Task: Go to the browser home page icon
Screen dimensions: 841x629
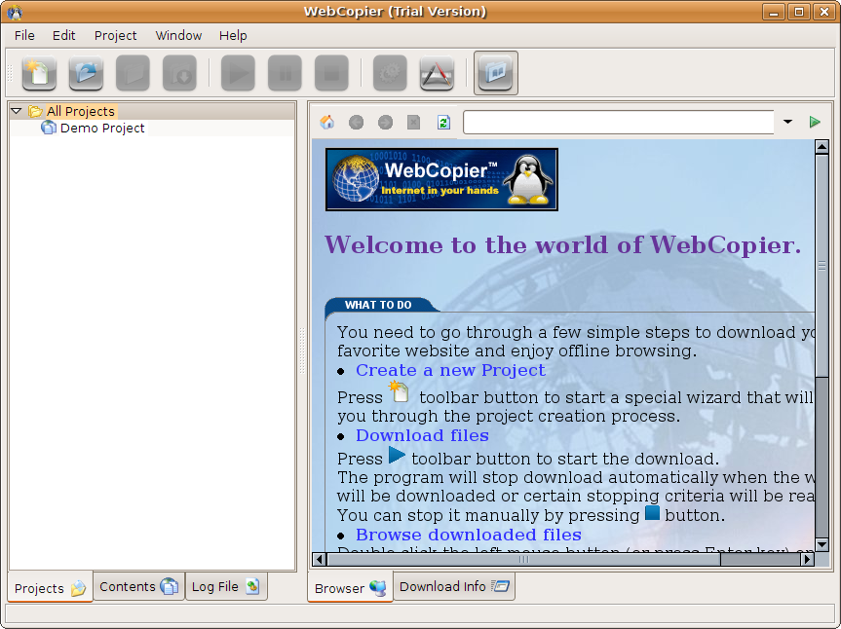Action: point(327,122)
